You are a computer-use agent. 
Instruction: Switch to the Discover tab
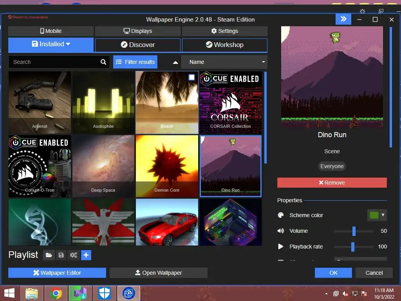coord(137,45)
